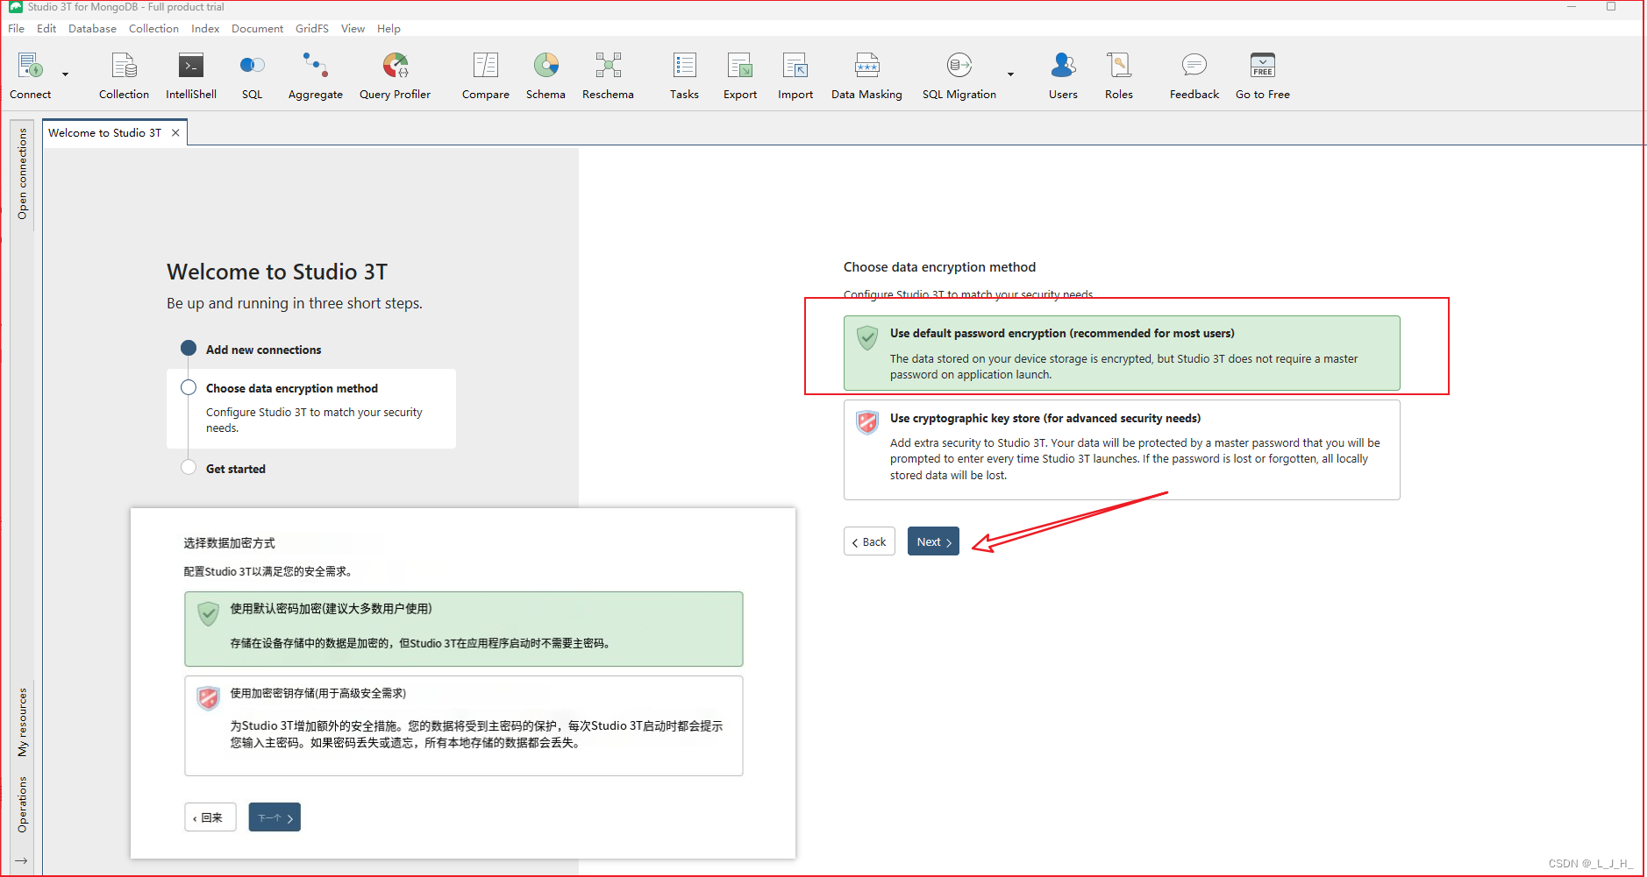This screenshot has height=877, width=1647.
Task: Select default password encryption option
Action: pyautogui.click(x=1121, y=353)
